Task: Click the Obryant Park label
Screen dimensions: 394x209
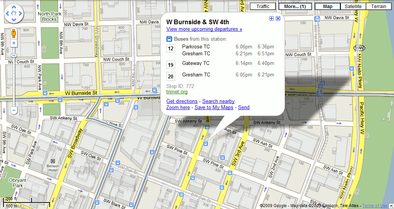Action: pyautogui.click(x=18, y=183)
